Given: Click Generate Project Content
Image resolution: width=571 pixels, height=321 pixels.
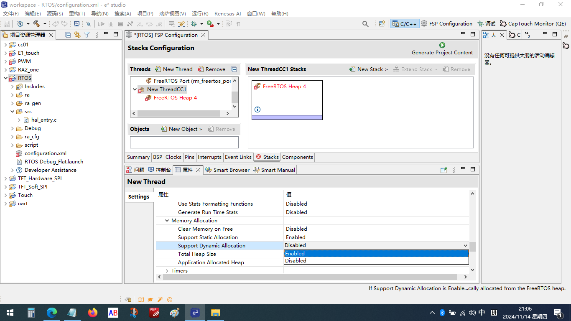Looking at the screenshot, I should pyautogui.click(x=442, y=48).
